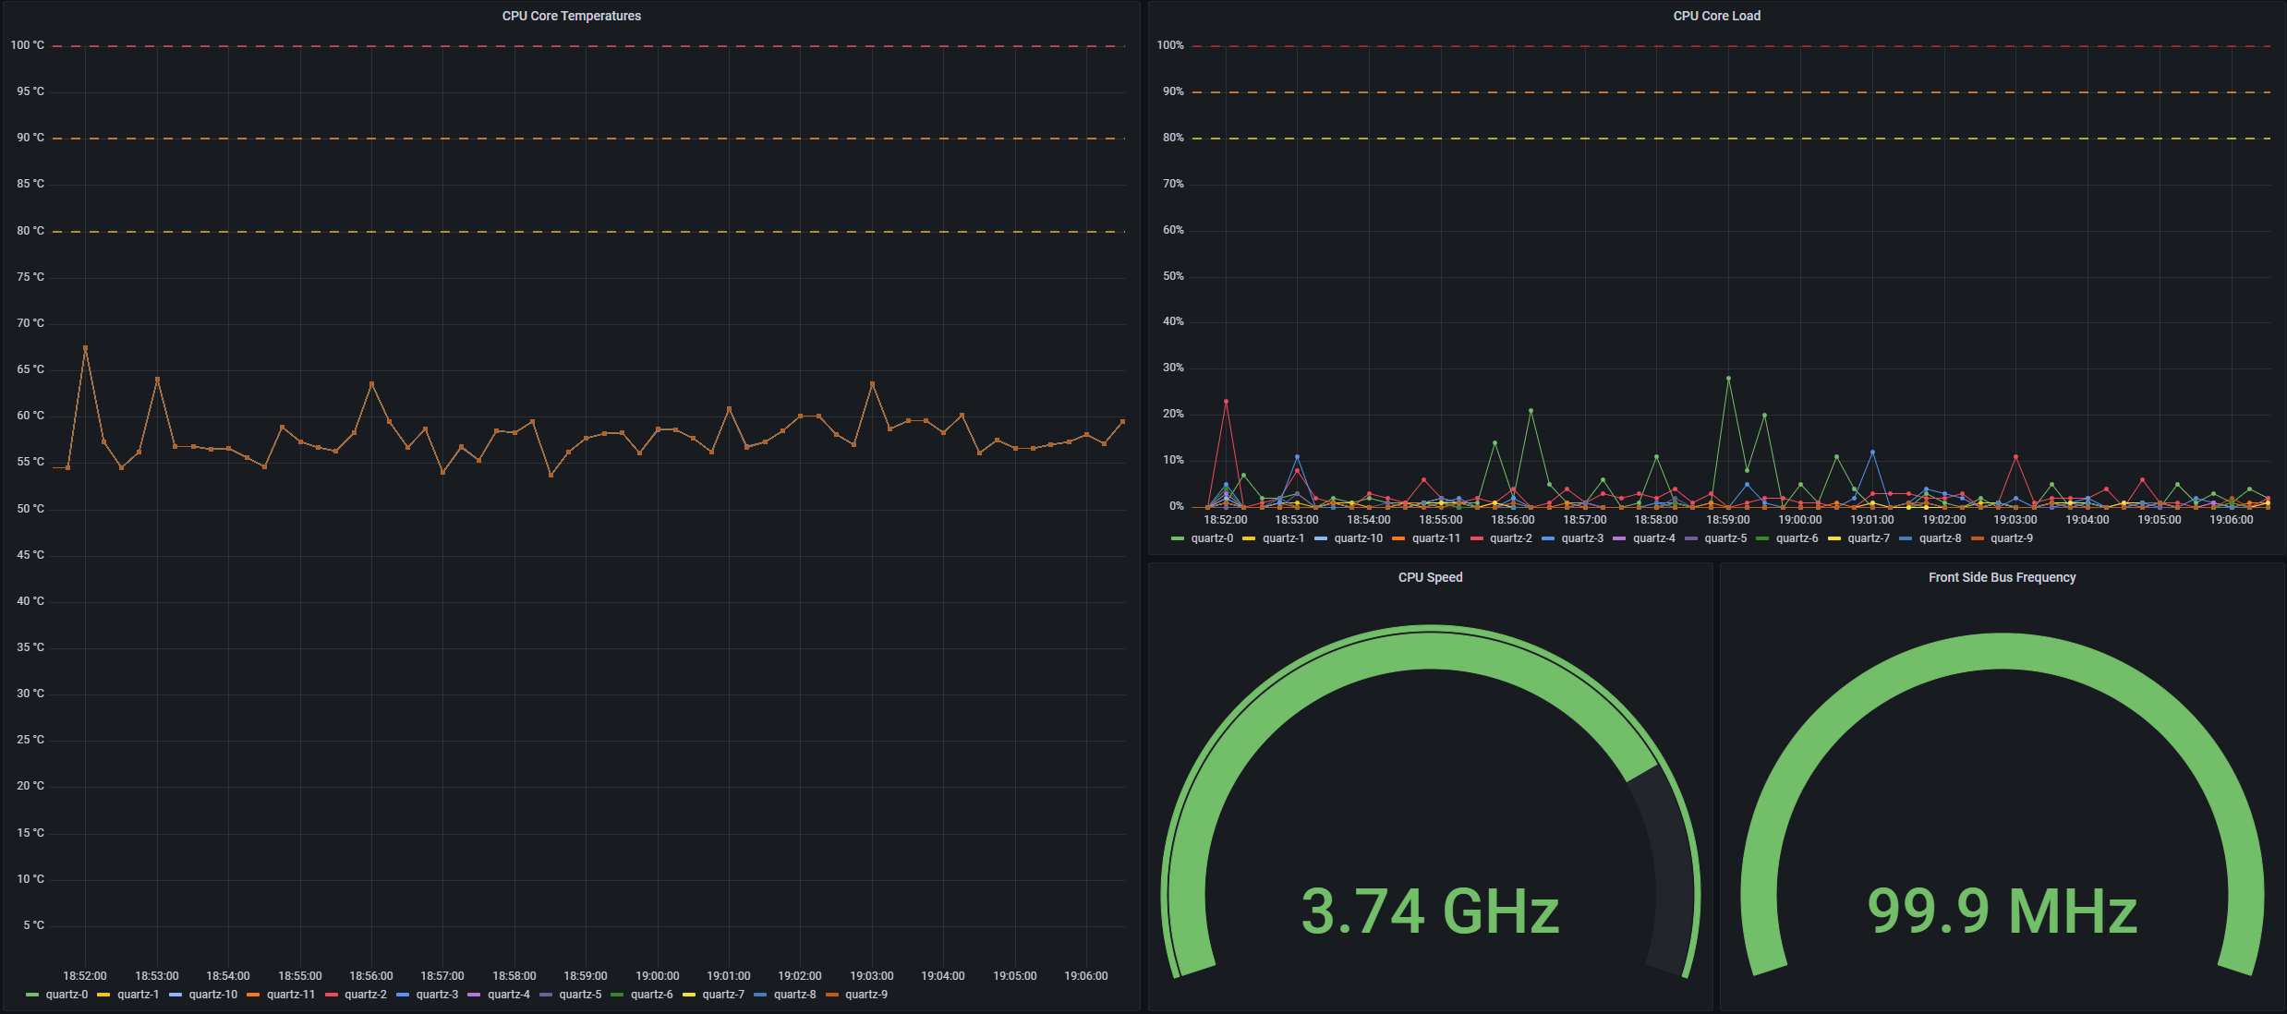Click the 80% axis label in CPU Core Load
The width and height of the screenshot is (2287, 1014).
1173,138
